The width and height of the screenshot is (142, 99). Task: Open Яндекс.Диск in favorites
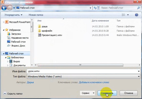pyautogui.click(x=16, y=46)
